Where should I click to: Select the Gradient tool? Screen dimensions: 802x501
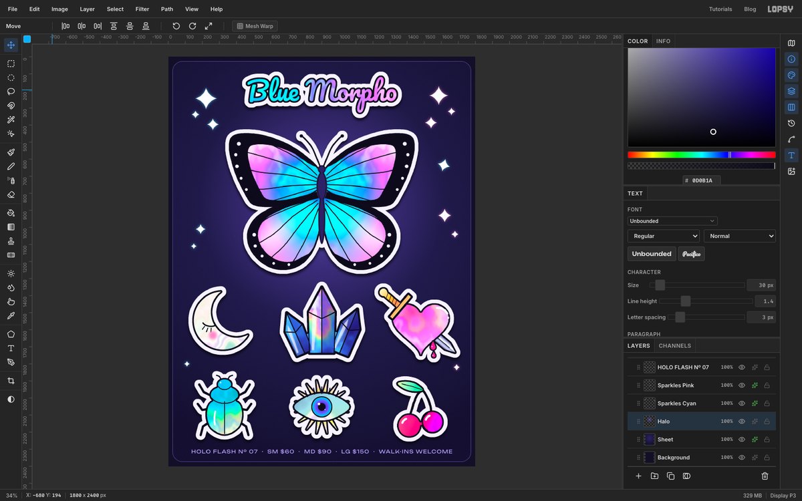[11, 227]
